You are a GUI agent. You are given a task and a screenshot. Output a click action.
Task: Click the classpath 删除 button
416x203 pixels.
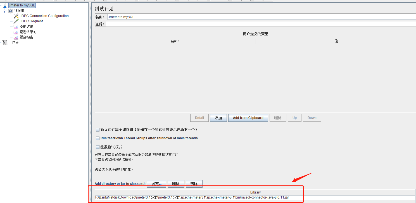pos(176,184)
